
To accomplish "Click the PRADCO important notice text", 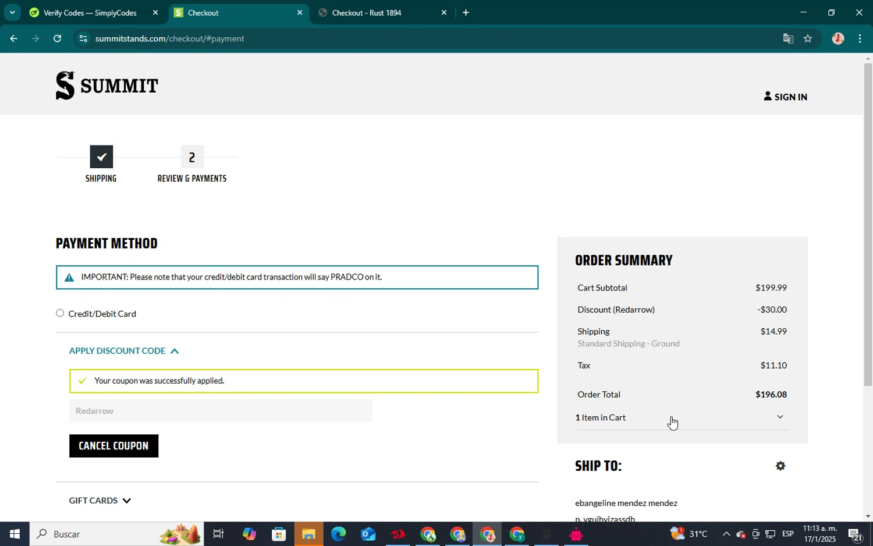I will pyautogui.click(x=232, y=277).
